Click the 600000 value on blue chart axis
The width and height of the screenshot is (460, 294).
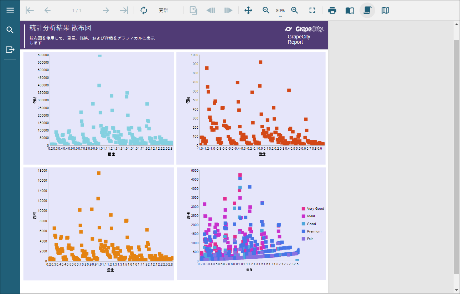tap(43, 55)
